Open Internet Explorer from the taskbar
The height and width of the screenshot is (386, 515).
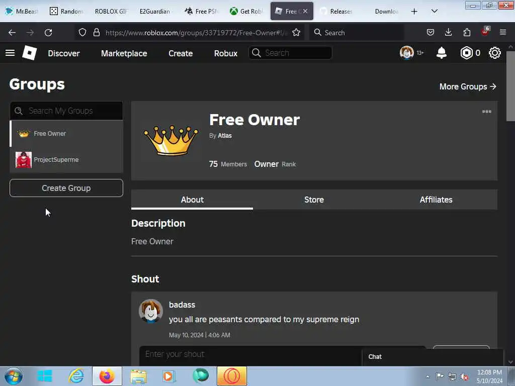76,376
